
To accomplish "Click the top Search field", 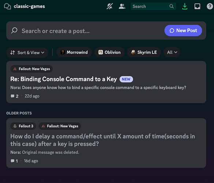I will [x=153, y=6].
